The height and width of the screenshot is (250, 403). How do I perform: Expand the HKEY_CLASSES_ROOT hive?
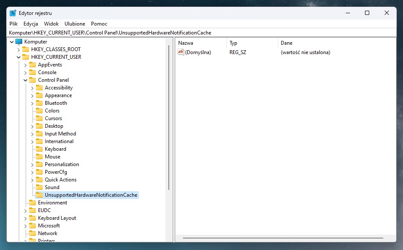pos(18,49)
